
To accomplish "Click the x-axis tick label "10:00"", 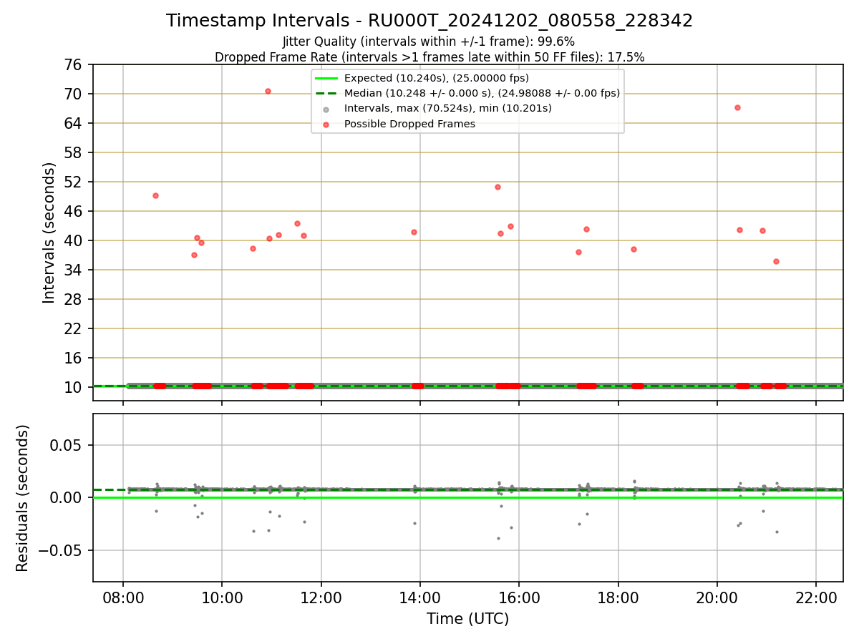I will tap(222, 597).
